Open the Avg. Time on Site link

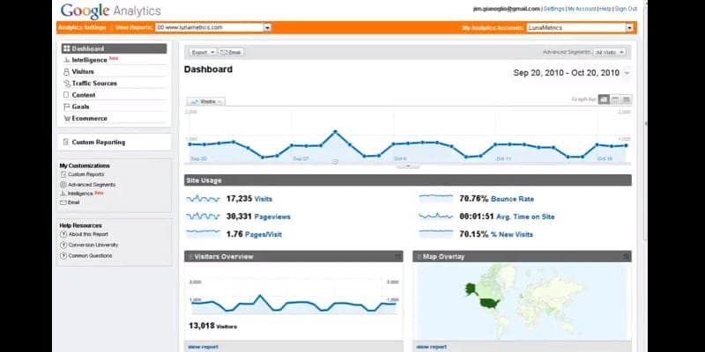[525, 216]
